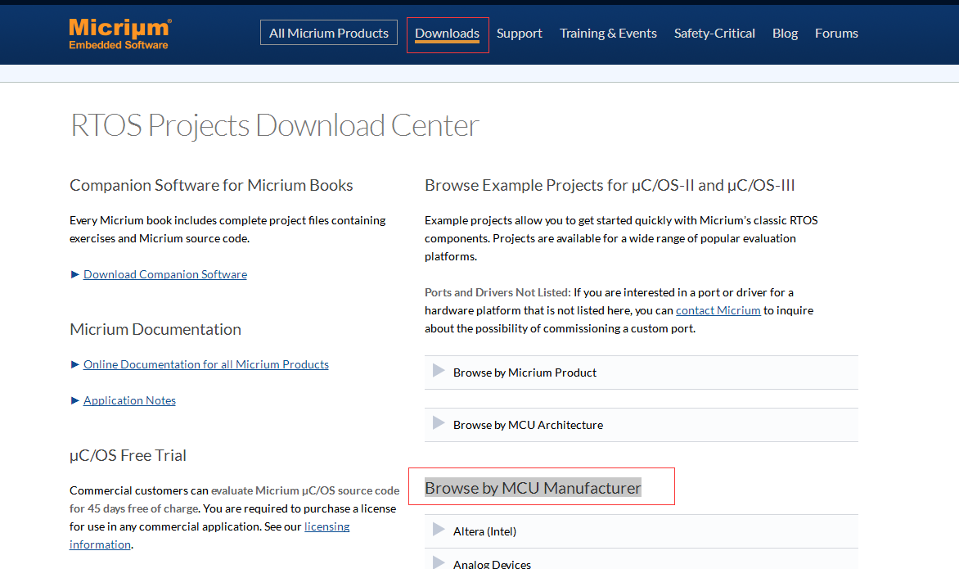Screen dimensions: 959x569
Task: Open the Forums page
Action: 836,34
